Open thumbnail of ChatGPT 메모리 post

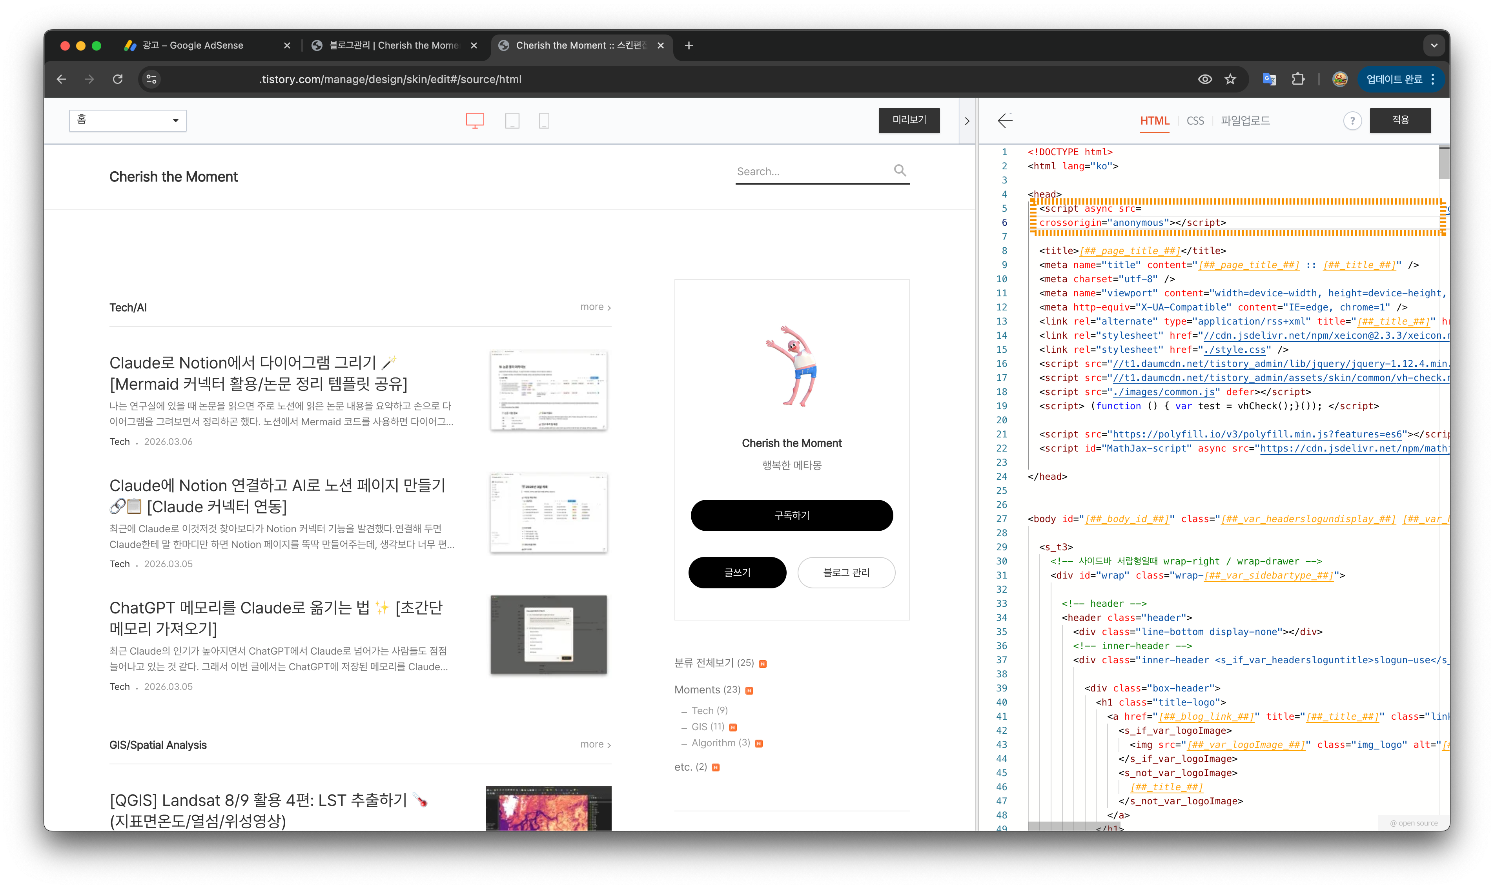(548, 635)
